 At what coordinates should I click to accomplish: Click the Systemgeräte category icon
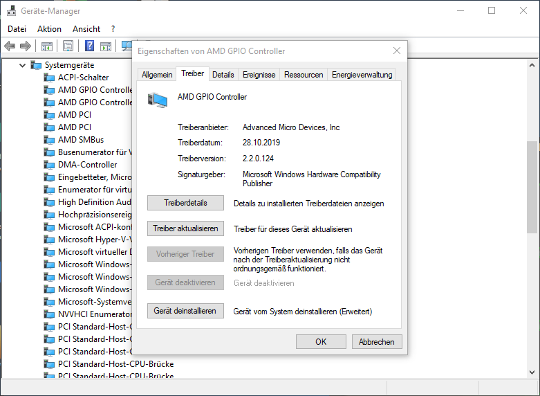click(x=36, y=65)
